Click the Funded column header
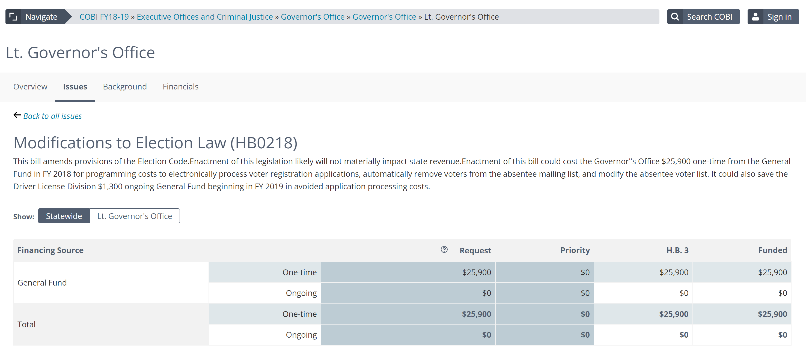The height and width of the screenshot is (363, 806). [x=772, y=250]
